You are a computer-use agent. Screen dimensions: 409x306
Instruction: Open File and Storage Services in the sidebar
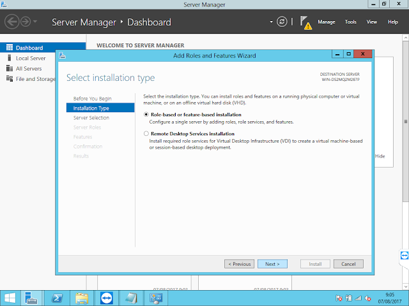coord(31,79)
